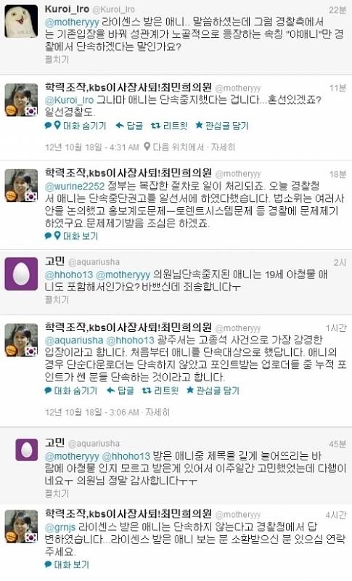Expand the top Kuroi_Iro tweet with 펼치기

coord(57,60)
